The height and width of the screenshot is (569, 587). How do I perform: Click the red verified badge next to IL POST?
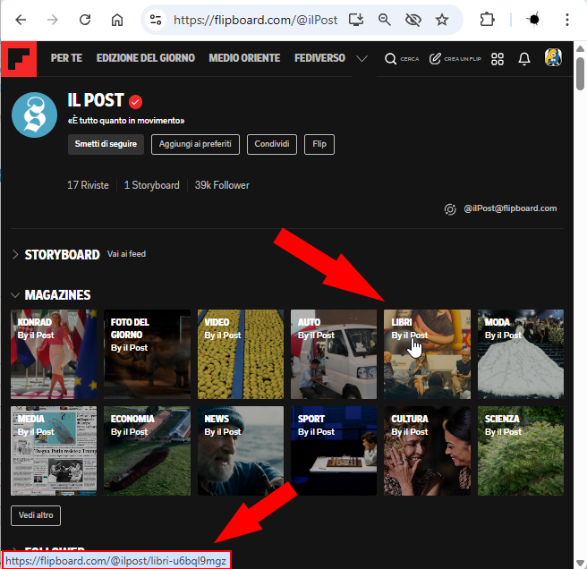(135, 101)
